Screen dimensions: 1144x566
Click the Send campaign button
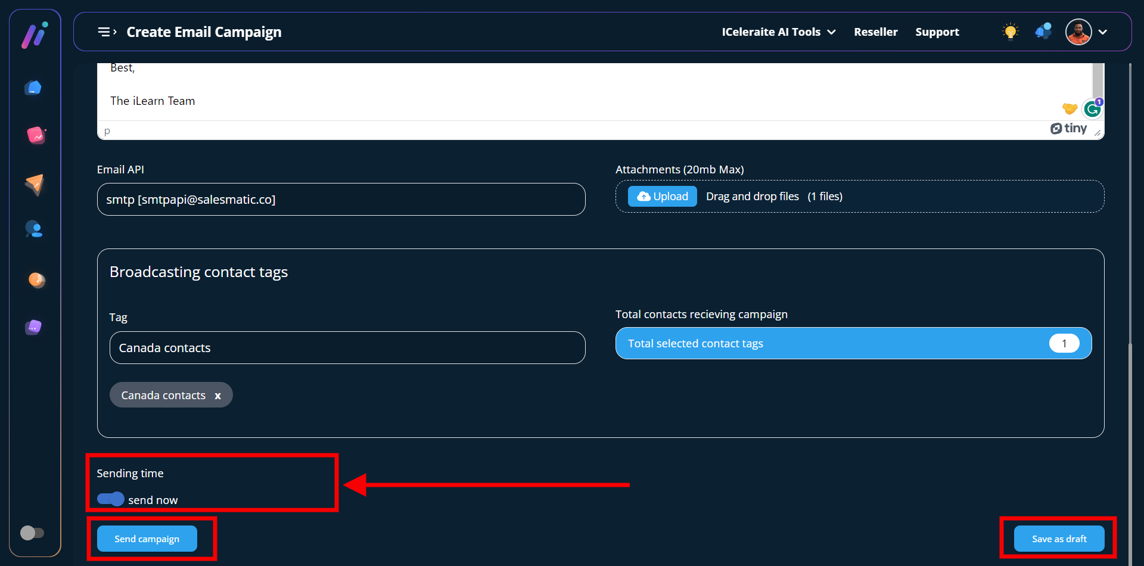pyautogui.click(x=147, y=539)
